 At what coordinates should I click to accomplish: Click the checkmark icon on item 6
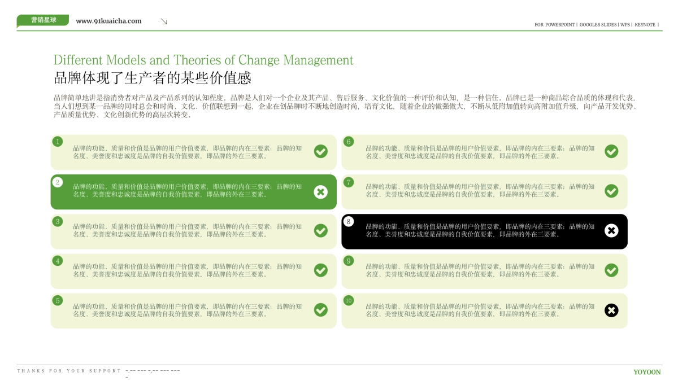point(611,152)
